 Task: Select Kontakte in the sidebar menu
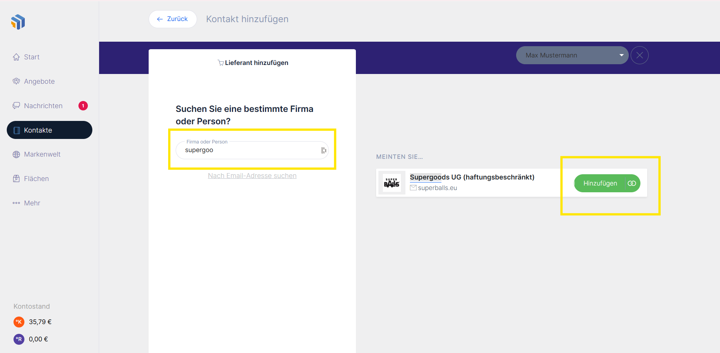(x=49, y=130)
